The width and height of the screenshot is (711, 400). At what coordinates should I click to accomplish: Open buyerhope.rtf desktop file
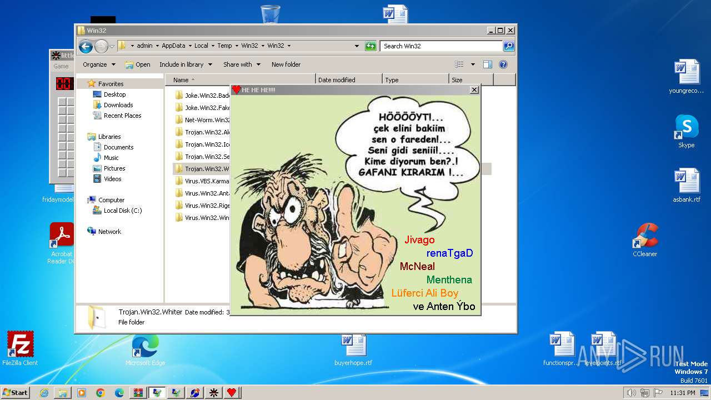353,349
